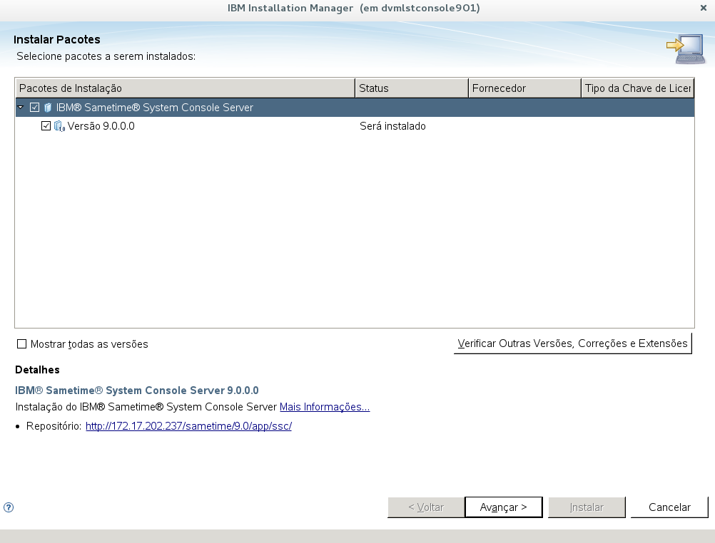Viewport: 715px width, 543px height.
Task: Click the Tipo da Chave de Licença column header
Action: pos(638,88)
